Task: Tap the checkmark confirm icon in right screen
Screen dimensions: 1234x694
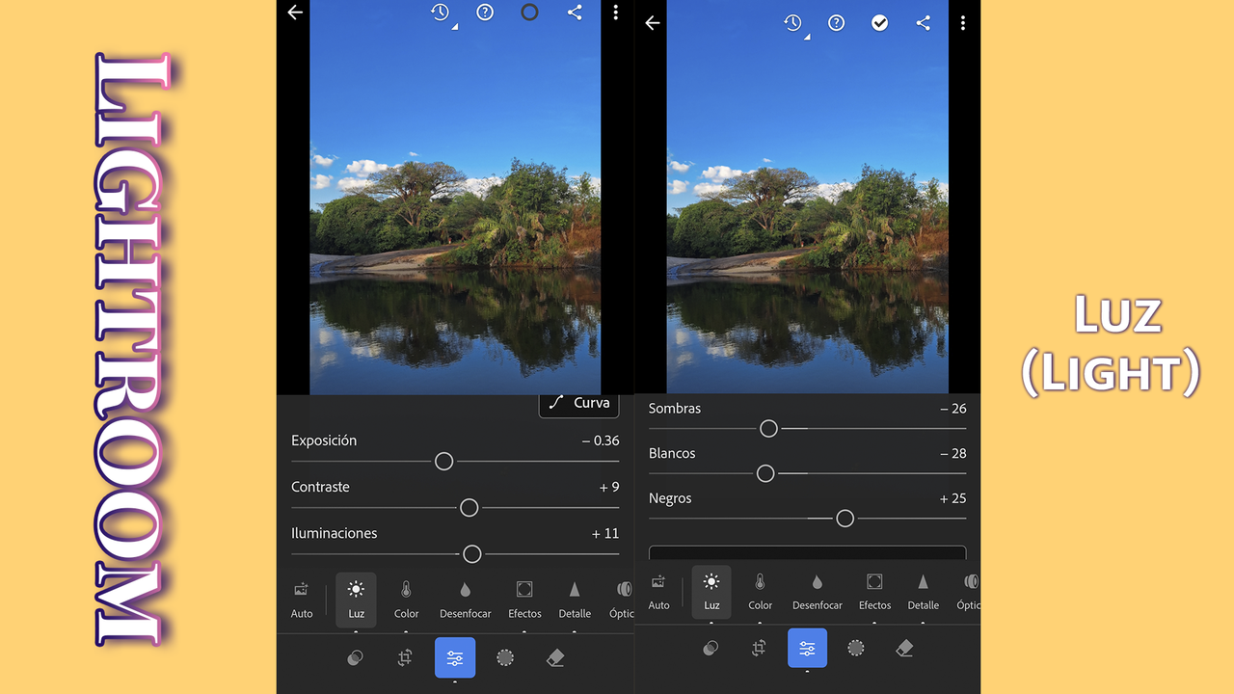Action: point(879,23)
